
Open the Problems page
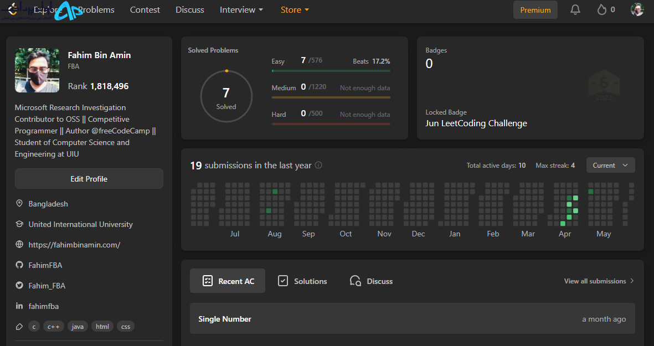pos(96,9)
